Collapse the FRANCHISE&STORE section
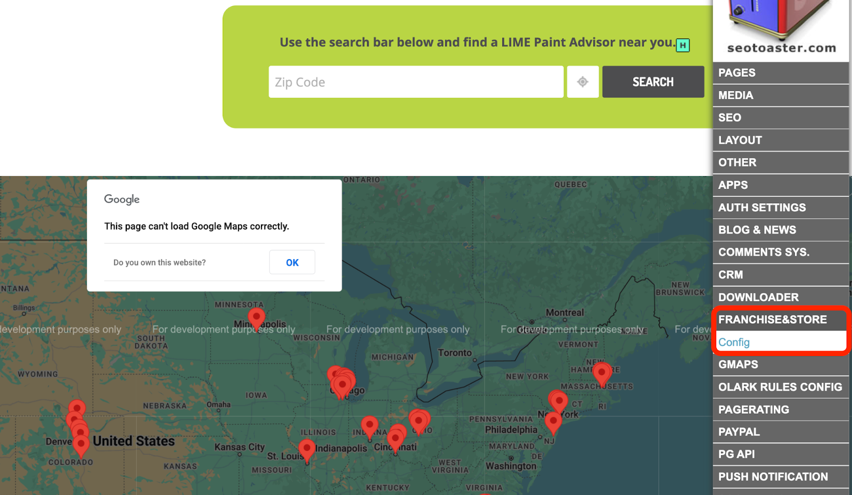 (781, 320)
